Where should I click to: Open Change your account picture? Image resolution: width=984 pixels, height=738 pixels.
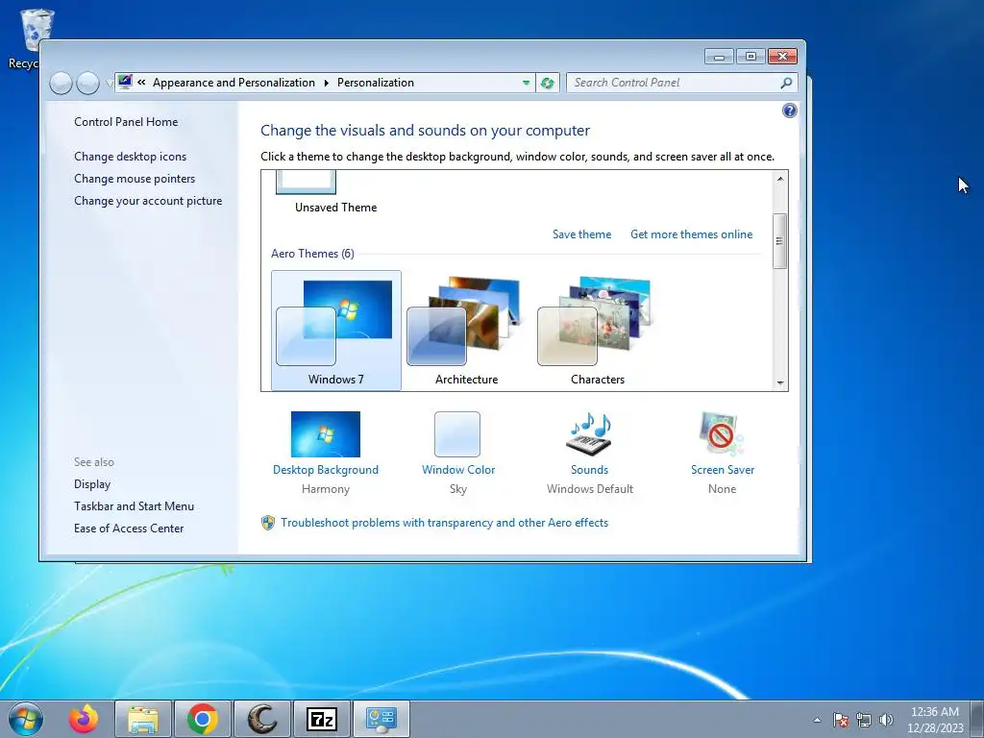click(x=148, y=201)
